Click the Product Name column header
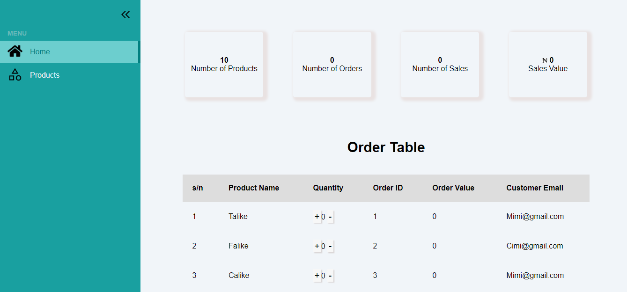This screenshot has width=627, height=292. (254, 188)
